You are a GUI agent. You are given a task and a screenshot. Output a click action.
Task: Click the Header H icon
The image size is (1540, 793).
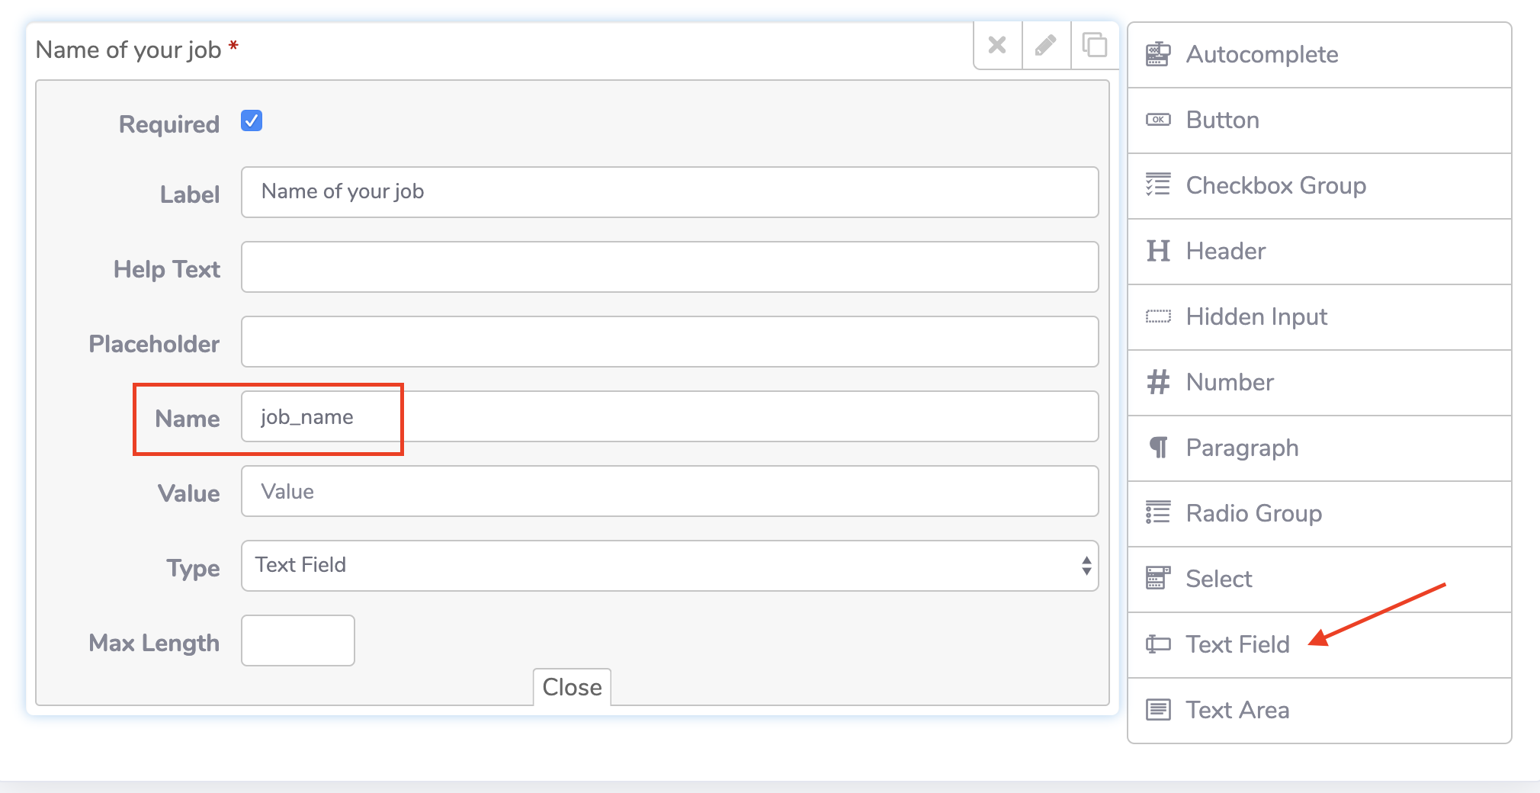[1158, 251]
